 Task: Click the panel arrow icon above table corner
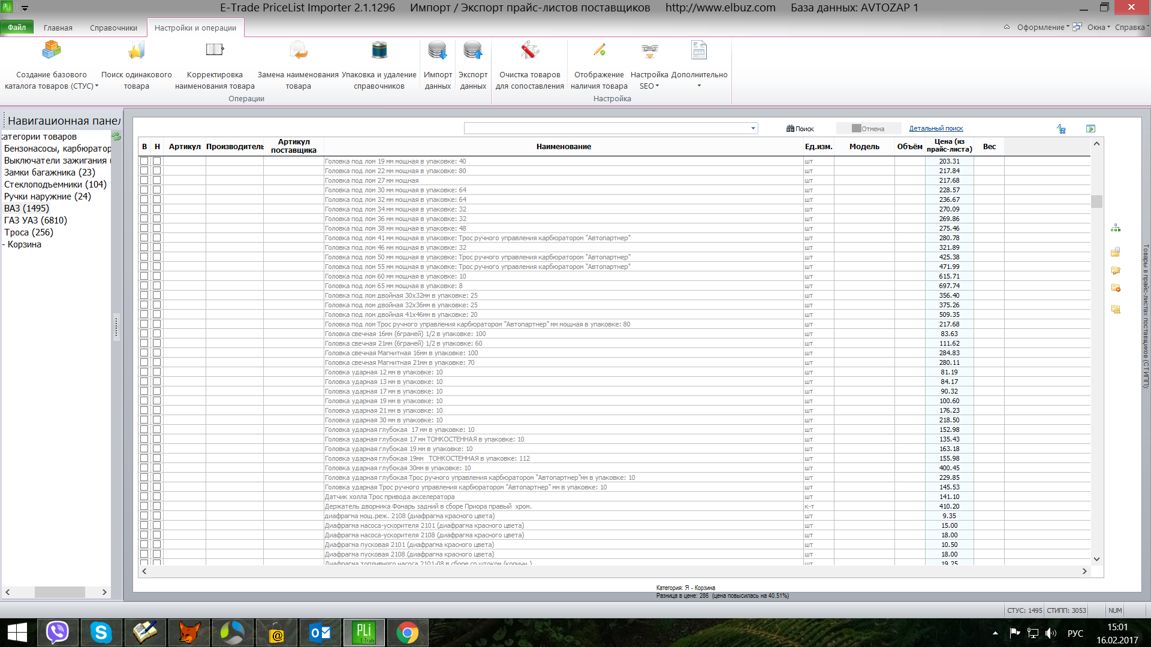pyautogui.click(x=1090, y=129)
